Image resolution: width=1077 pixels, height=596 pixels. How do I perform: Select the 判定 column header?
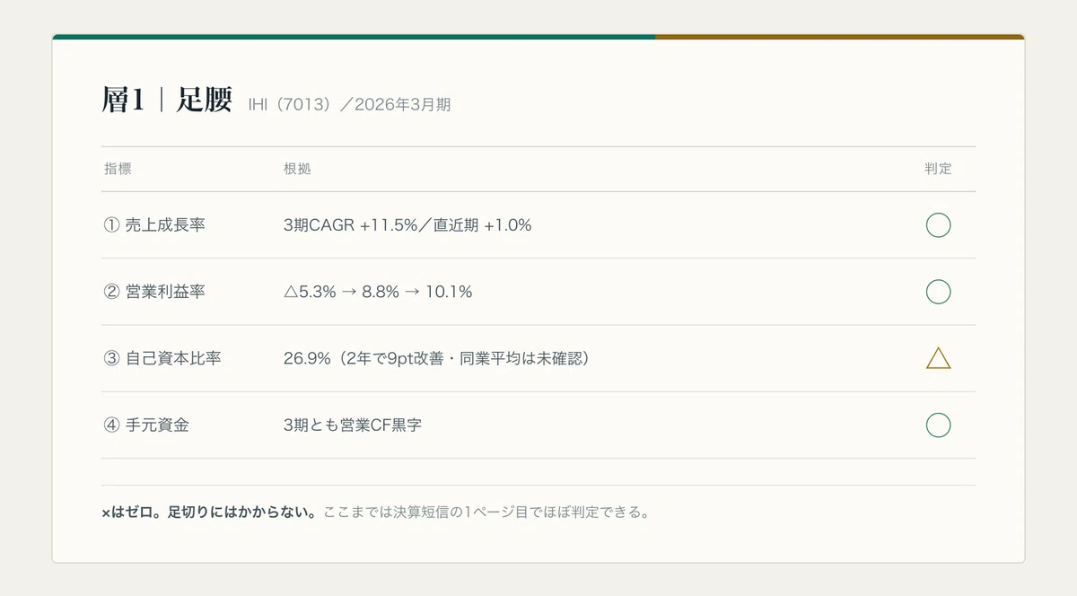pos(938,169)
